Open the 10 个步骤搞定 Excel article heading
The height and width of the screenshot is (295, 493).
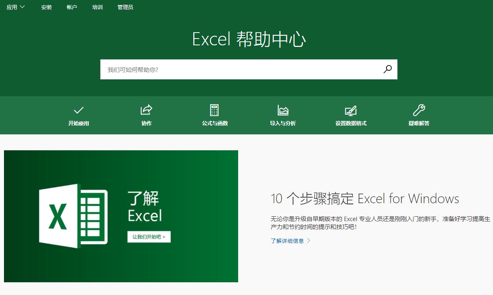365,198
